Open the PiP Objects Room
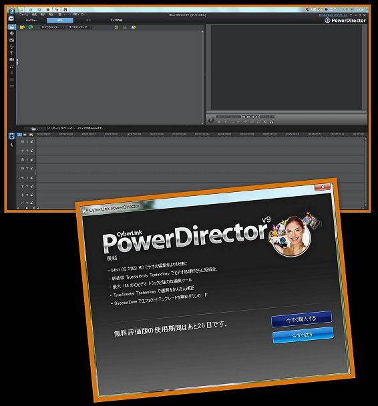This screenshot has height=406, width=378. [x=11, y=40]
